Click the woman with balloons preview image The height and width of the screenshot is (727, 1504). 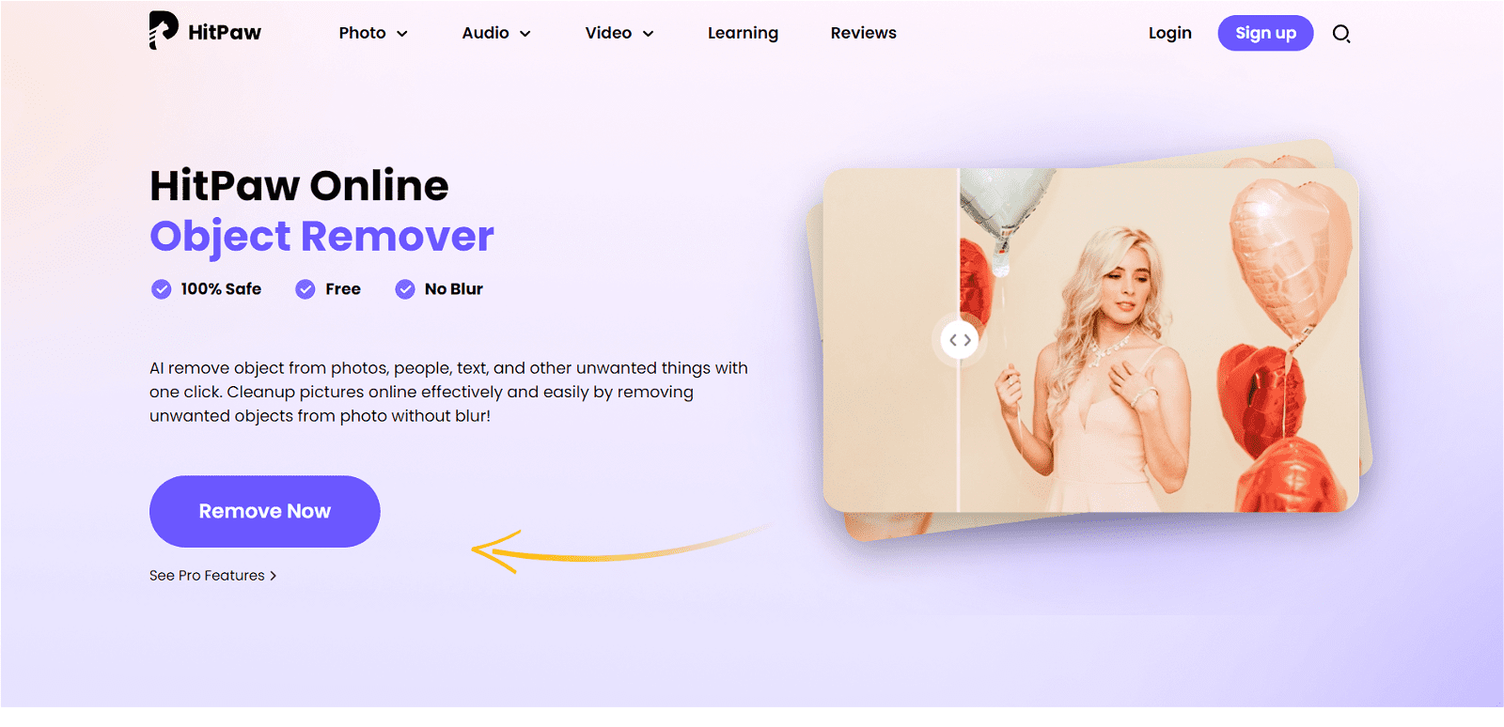click(1090, 340)
